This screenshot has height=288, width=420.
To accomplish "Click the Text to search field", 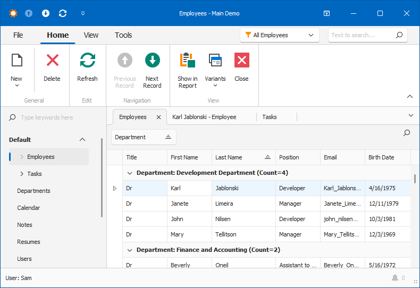I will [x=360, y=35].
